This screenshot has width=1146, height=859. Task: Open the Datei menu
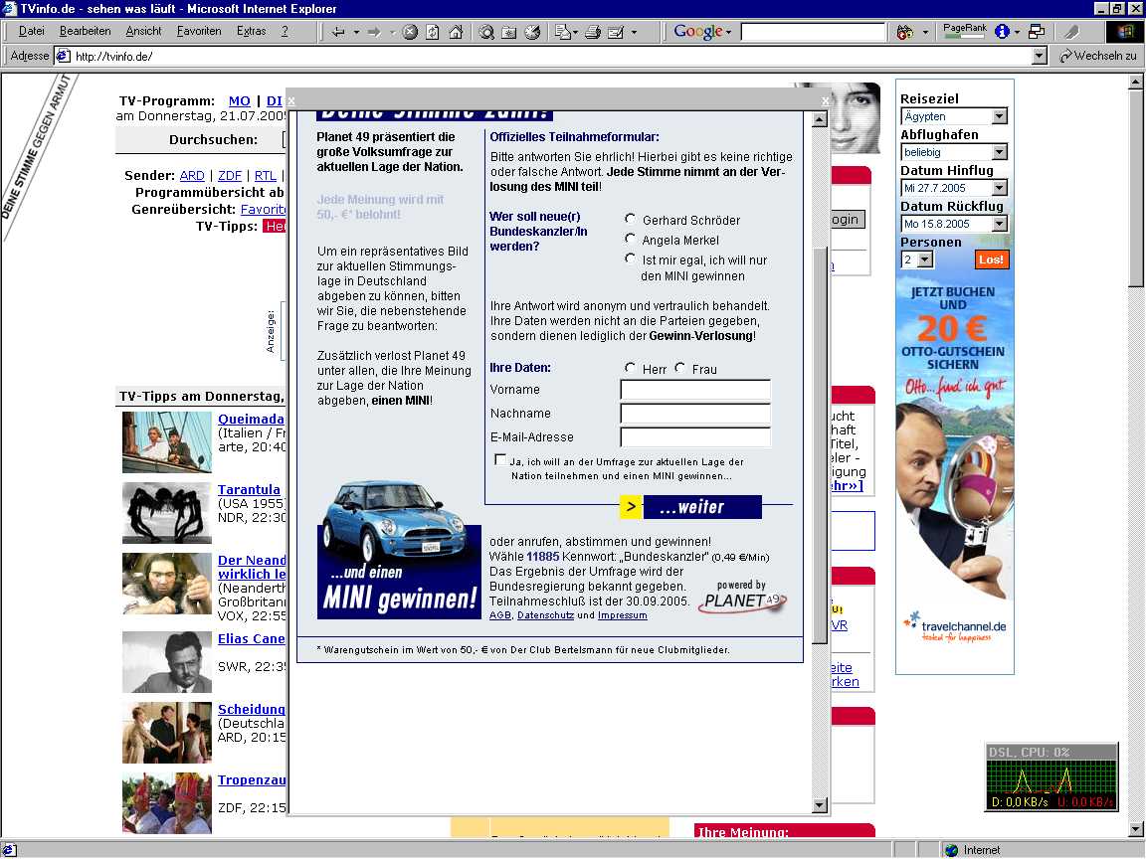(x=32, y=32)
